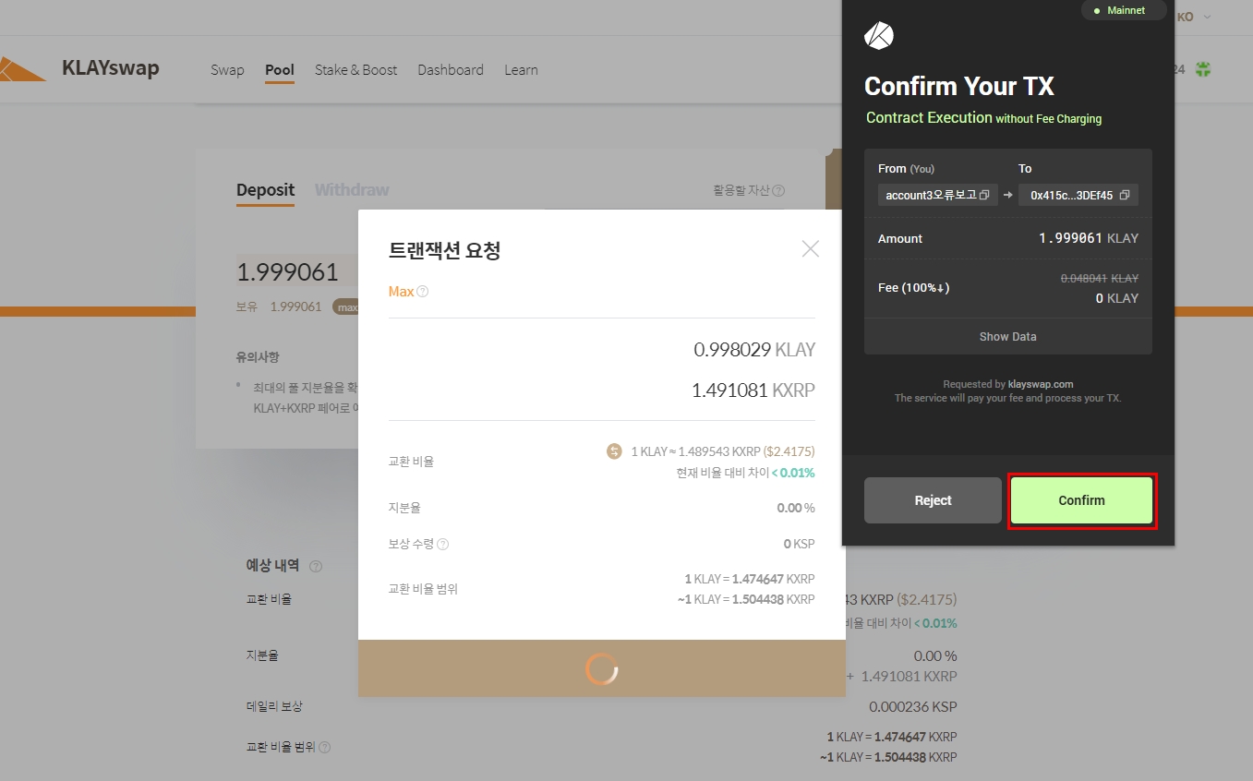Viewport: 1253px width, 781px height.
Task: Expand Show Data in wallet popup
Action: (1007, 337)
